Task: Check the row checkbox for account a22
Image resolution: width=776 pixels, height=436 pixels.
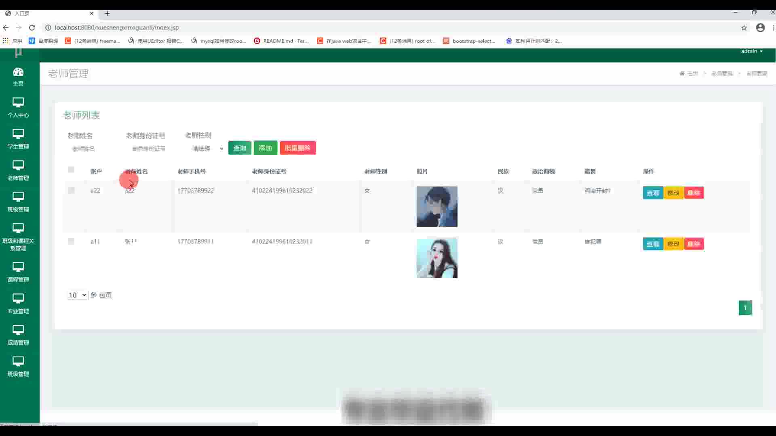Action: [71, 191]
